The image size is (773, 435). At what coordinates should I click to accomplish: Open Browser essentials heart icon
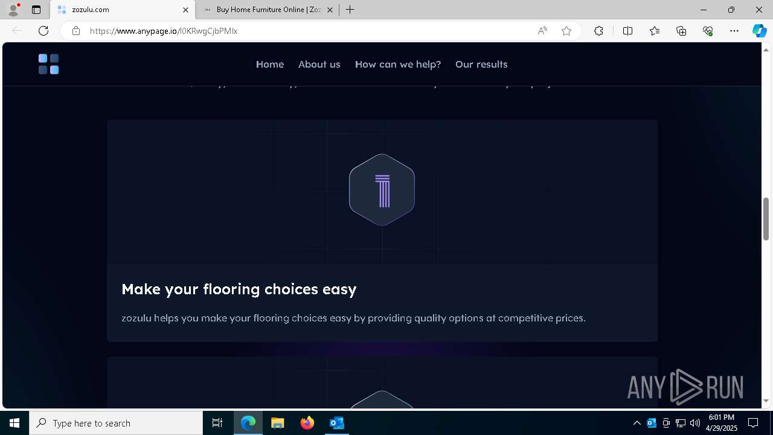[708, 31]
